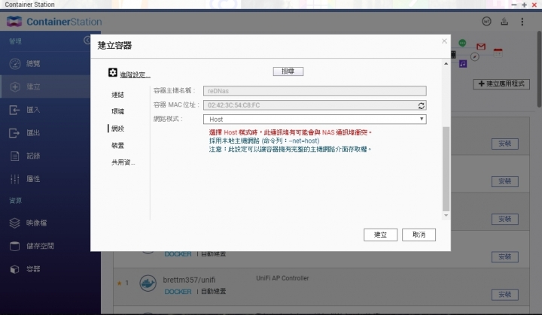This screenshot has width=542, height=315.
Task: Switch to the 裝置 tab
Action: (x=118, y=145)
